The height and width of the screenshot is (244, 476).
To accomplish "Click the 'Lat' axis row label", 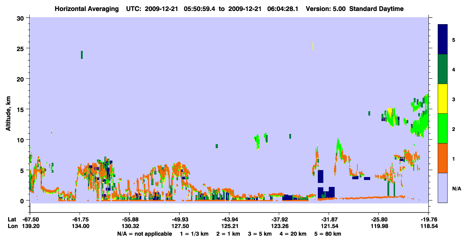I will (x=12, y=219).
